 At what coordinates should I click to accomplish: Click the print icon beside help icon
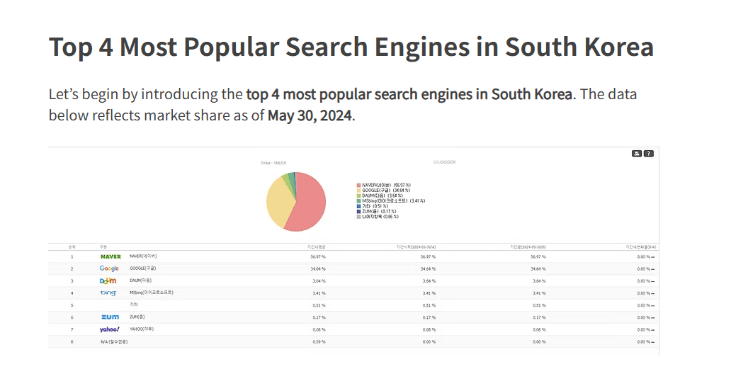pos(637,153)
